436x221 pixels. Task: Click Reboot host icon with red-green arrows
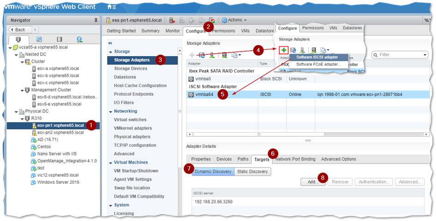pyautogui.click(x=212, y=20)
